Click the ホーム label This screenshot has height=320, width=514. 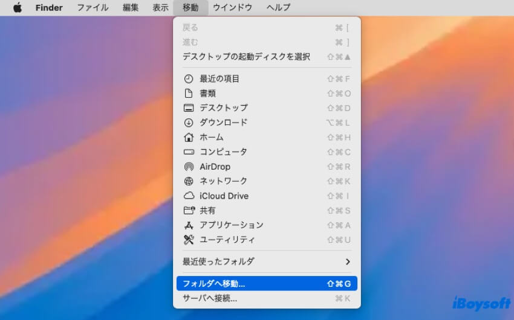pyautogui.click(x=212, y=137)
